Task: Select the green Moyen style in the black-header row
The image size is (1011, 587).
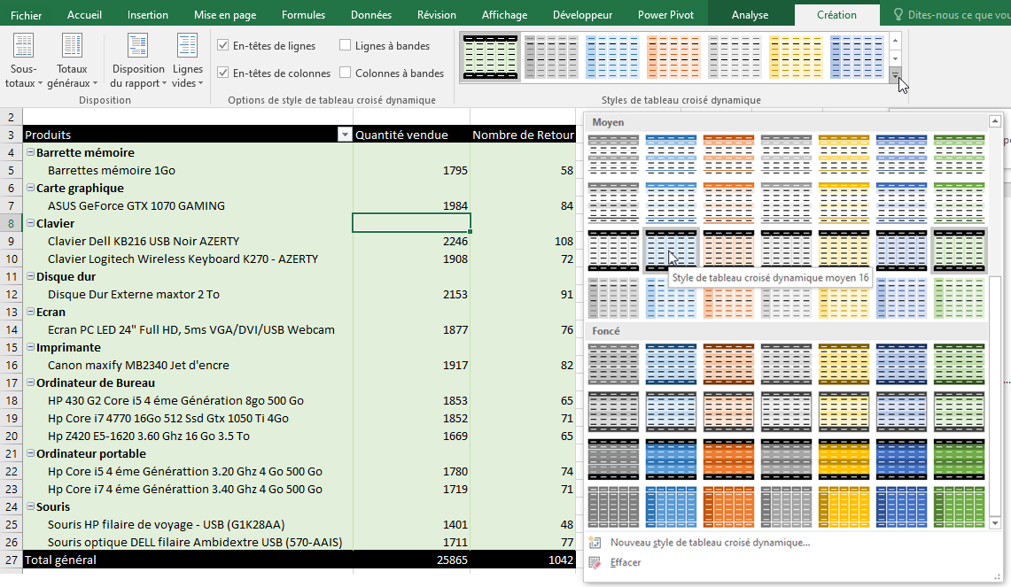Action: click(959, 250)
